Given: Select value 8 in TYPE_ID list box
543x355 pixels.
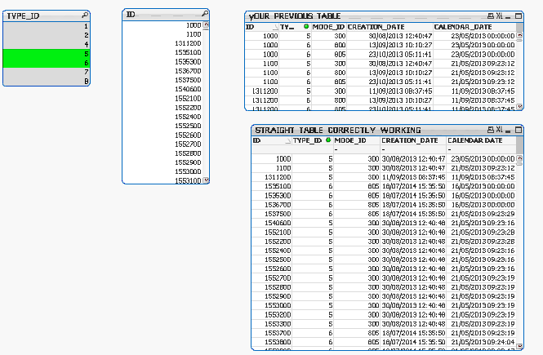Looking at the screenshot, I should click(47, 81).
